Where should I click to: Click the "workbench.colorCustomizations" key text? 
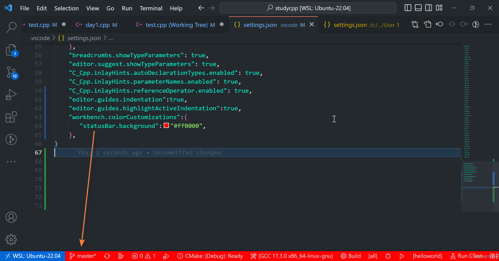pos(124,117)
